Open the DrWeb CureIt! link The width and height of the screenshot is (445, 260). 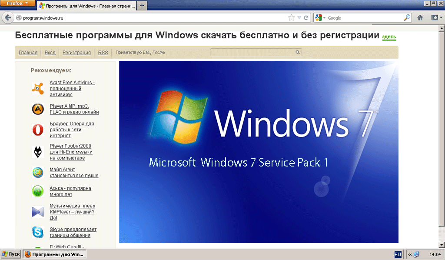tap(66, 247)
